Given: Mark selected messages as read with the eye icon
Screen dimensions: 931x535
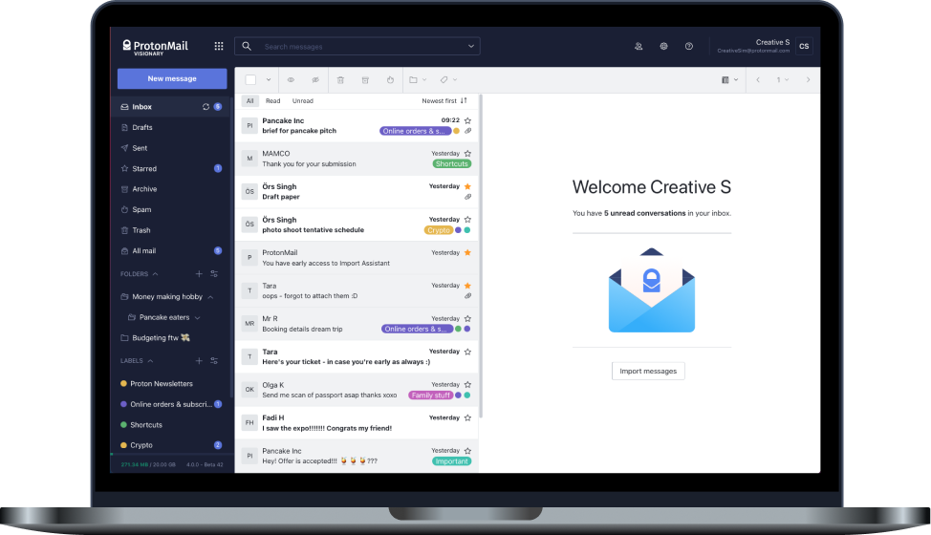Looking at the screenshot, I should coord(291,80).
